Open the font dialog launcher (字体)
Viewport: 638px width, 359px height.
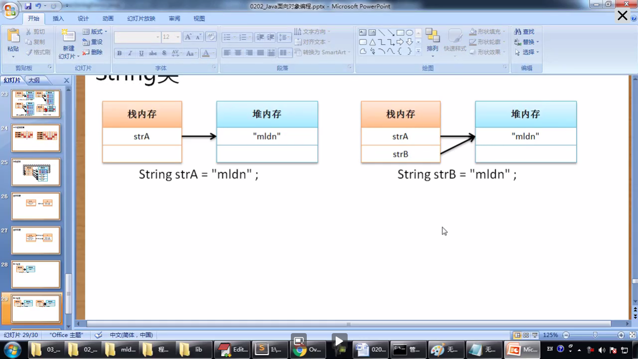tap(215, 67)
